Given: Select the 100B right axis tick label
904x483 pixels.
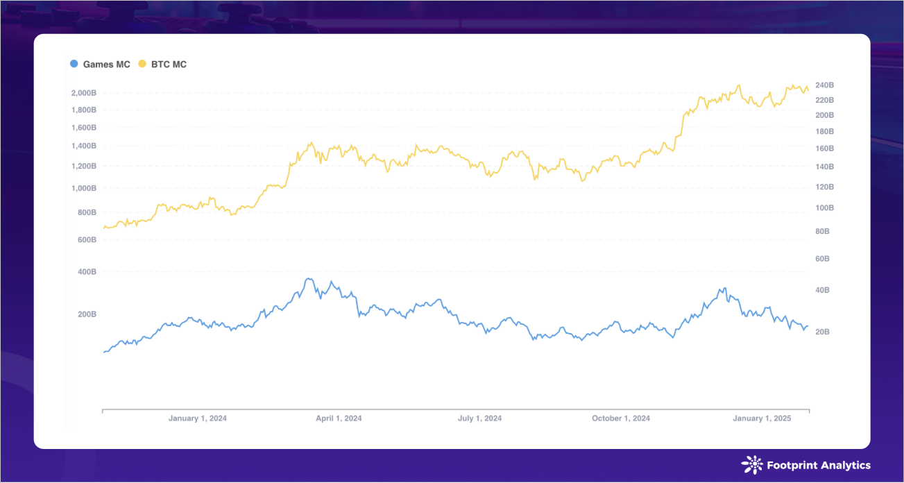Looking at the screenshot, I should point(824,208).
